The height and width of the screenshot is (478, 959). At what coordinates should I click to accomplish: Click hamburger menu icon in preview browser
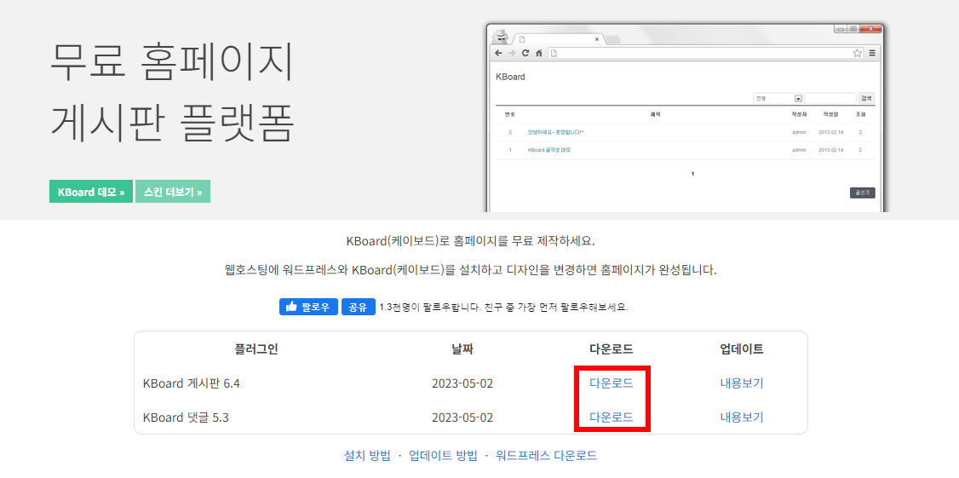(872, 53)
